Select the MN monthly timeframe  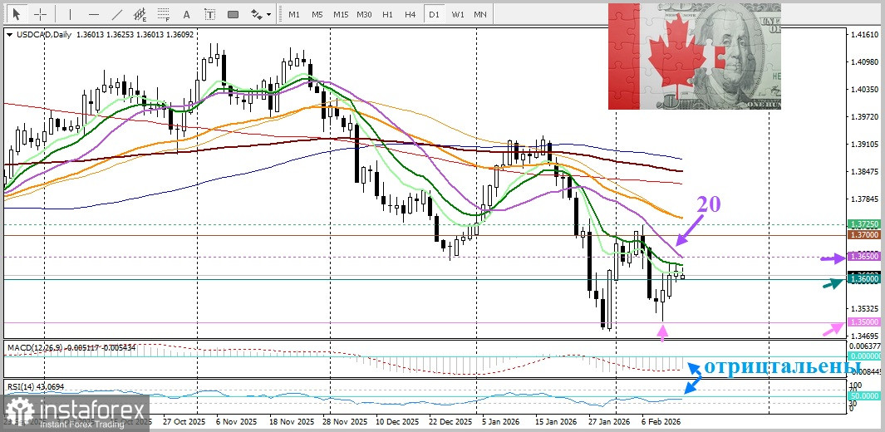(x=480, y=14)
